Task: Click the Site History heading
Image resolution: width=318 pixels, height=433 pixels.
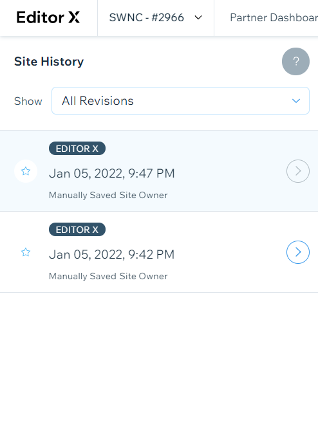Action: (x=49, y=62)
